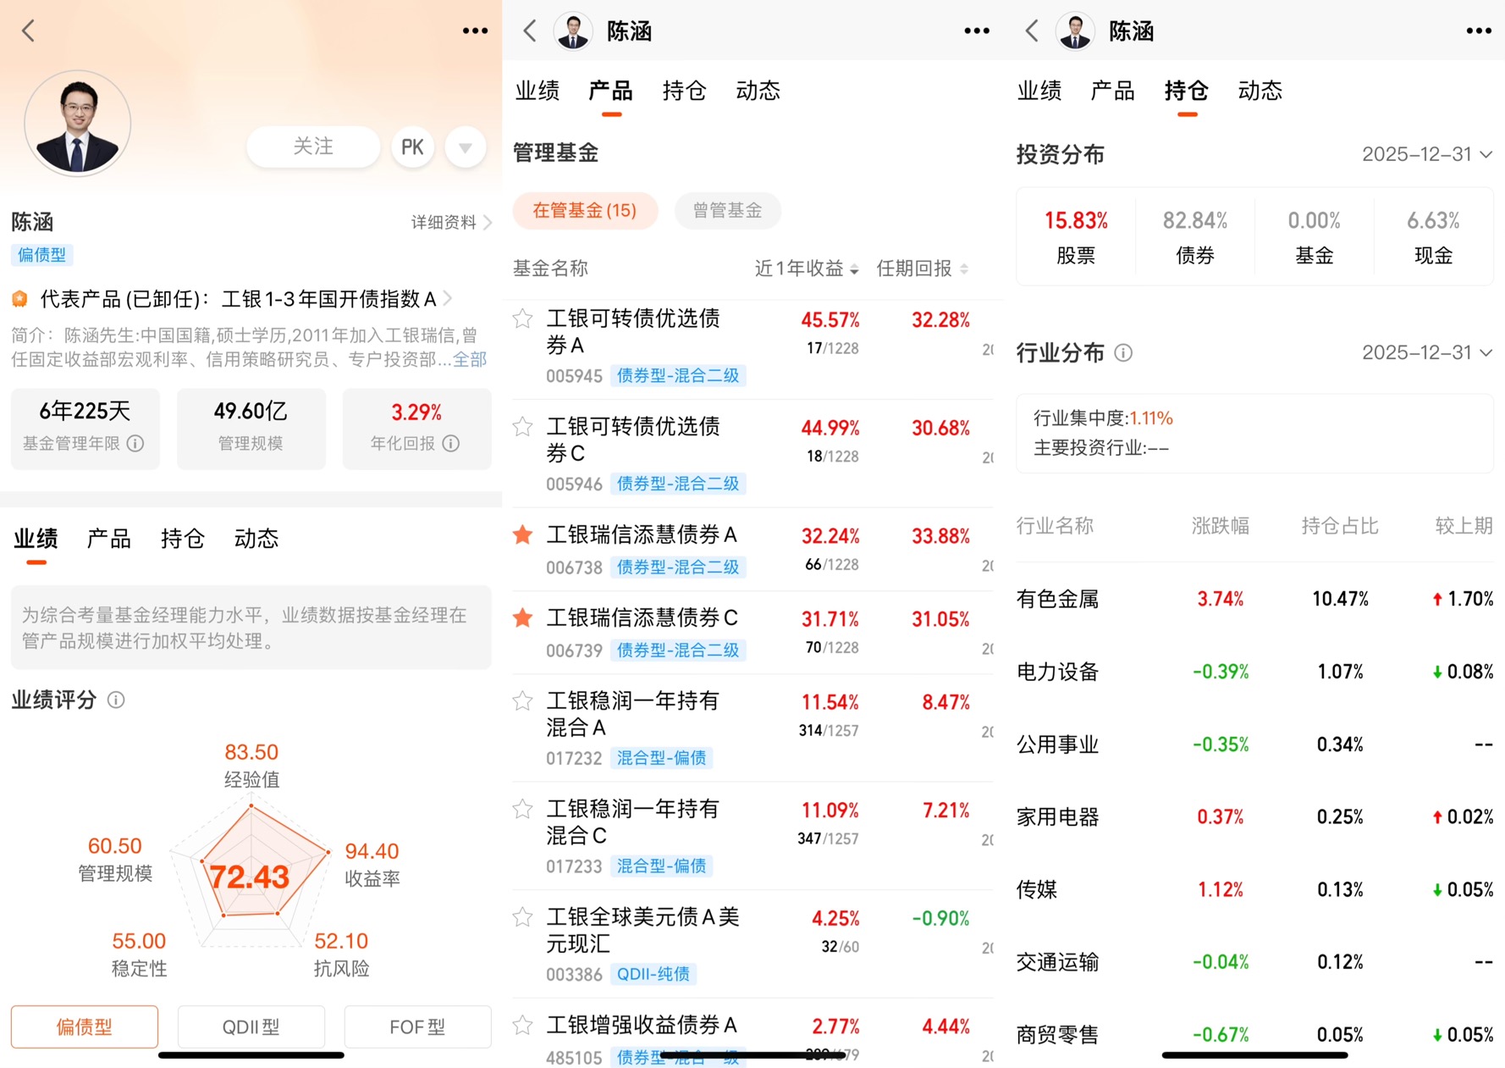
Task: Unfavorite 工银瑞信添慧债券A star
Action: point(523,534)
